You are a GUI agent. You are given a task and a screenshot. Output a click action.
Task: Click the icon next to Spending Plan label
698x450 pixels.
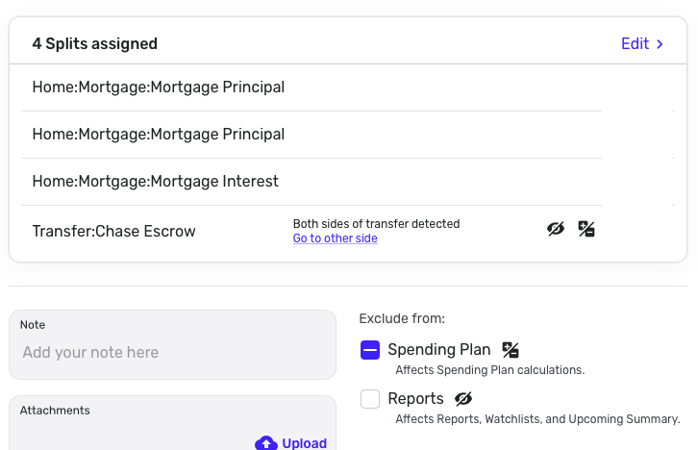coord(511,350)
